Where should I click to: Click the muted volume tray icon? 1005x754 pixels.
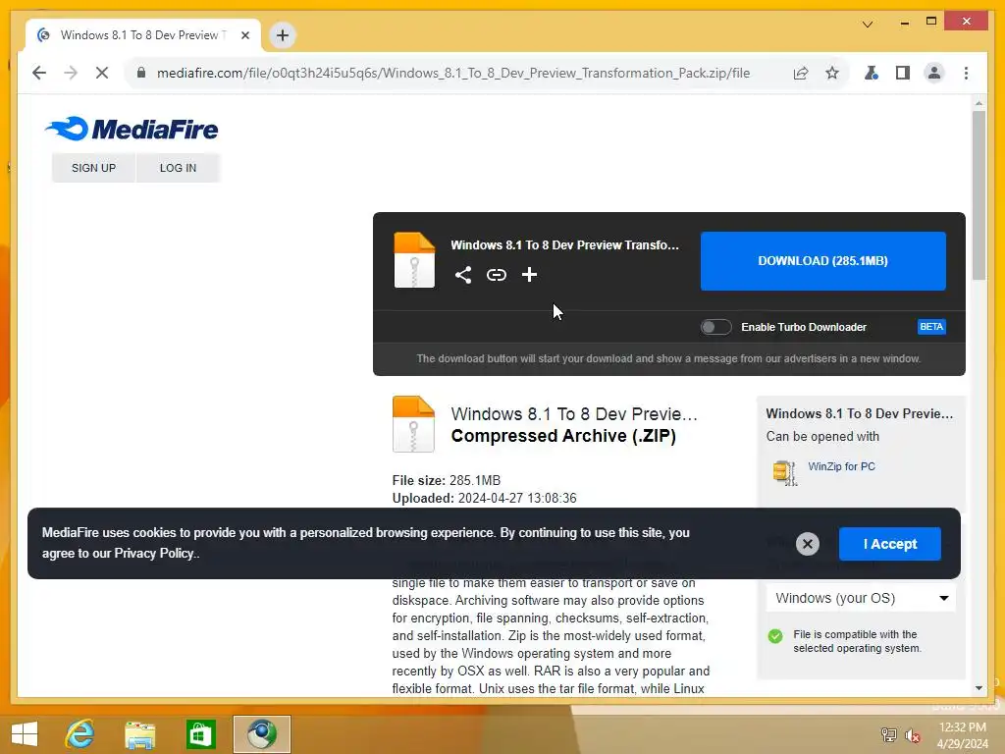tap(913, 735)
